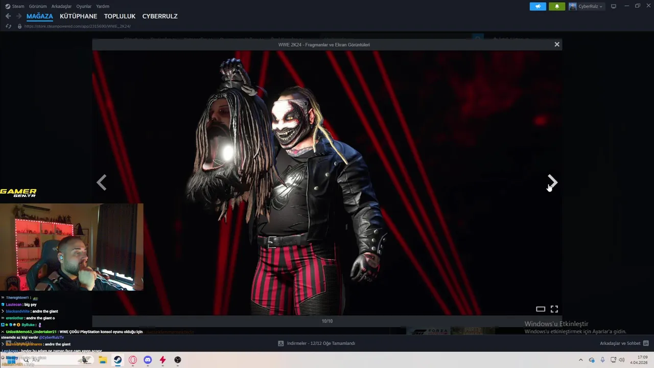The image size is (654, 368).
Task: Open the Görünüm menu
Action: coord(38,6)
